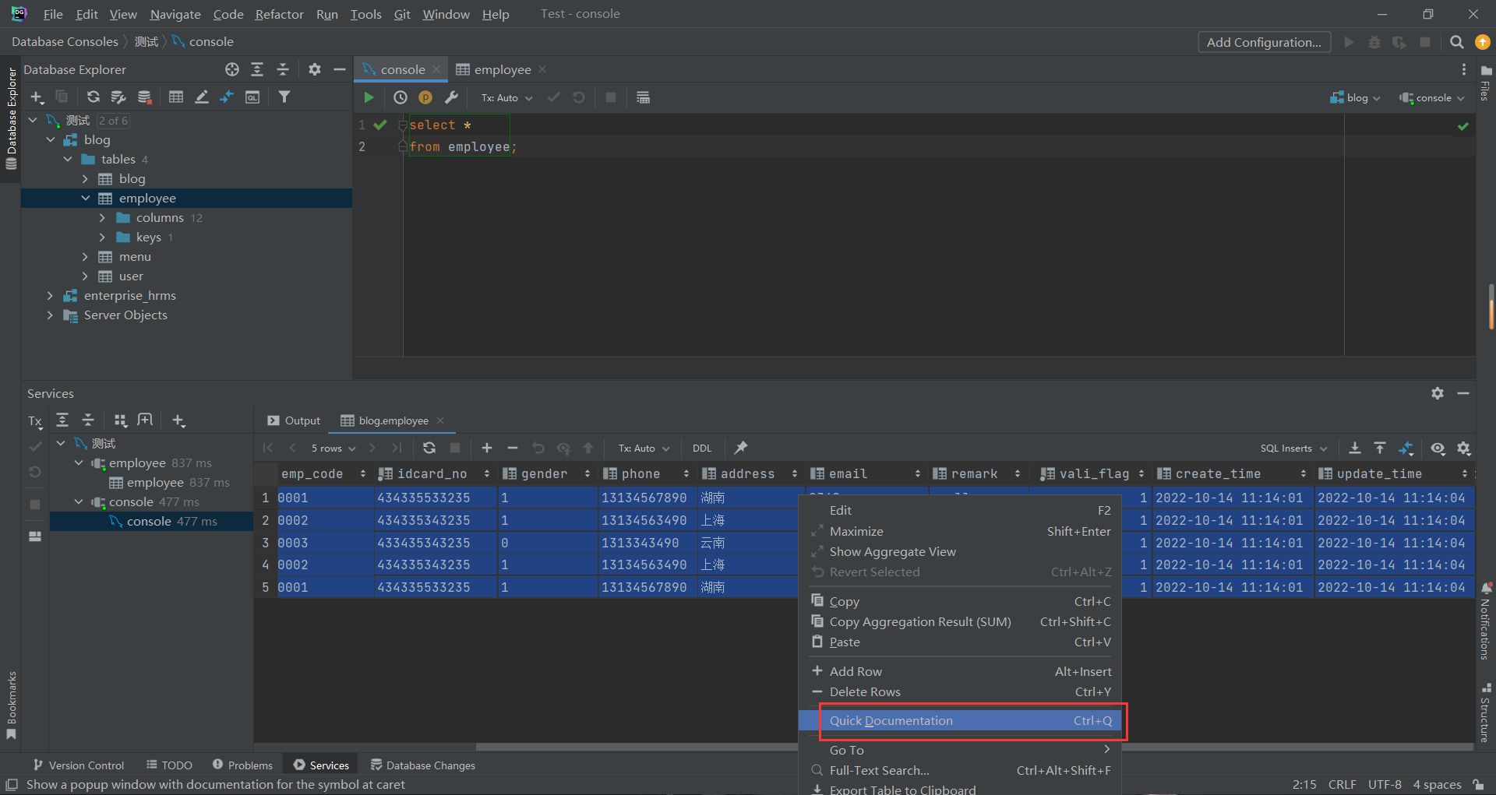Select the open-file target icon in Explorer
Viewport: 1496px width, 795px height.
pos(232,69)
